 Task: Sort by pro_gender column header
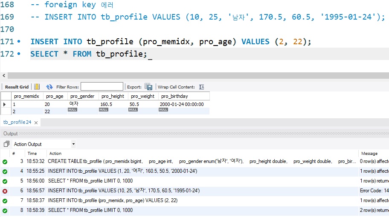pyautogui.click(x=82, y=96)
